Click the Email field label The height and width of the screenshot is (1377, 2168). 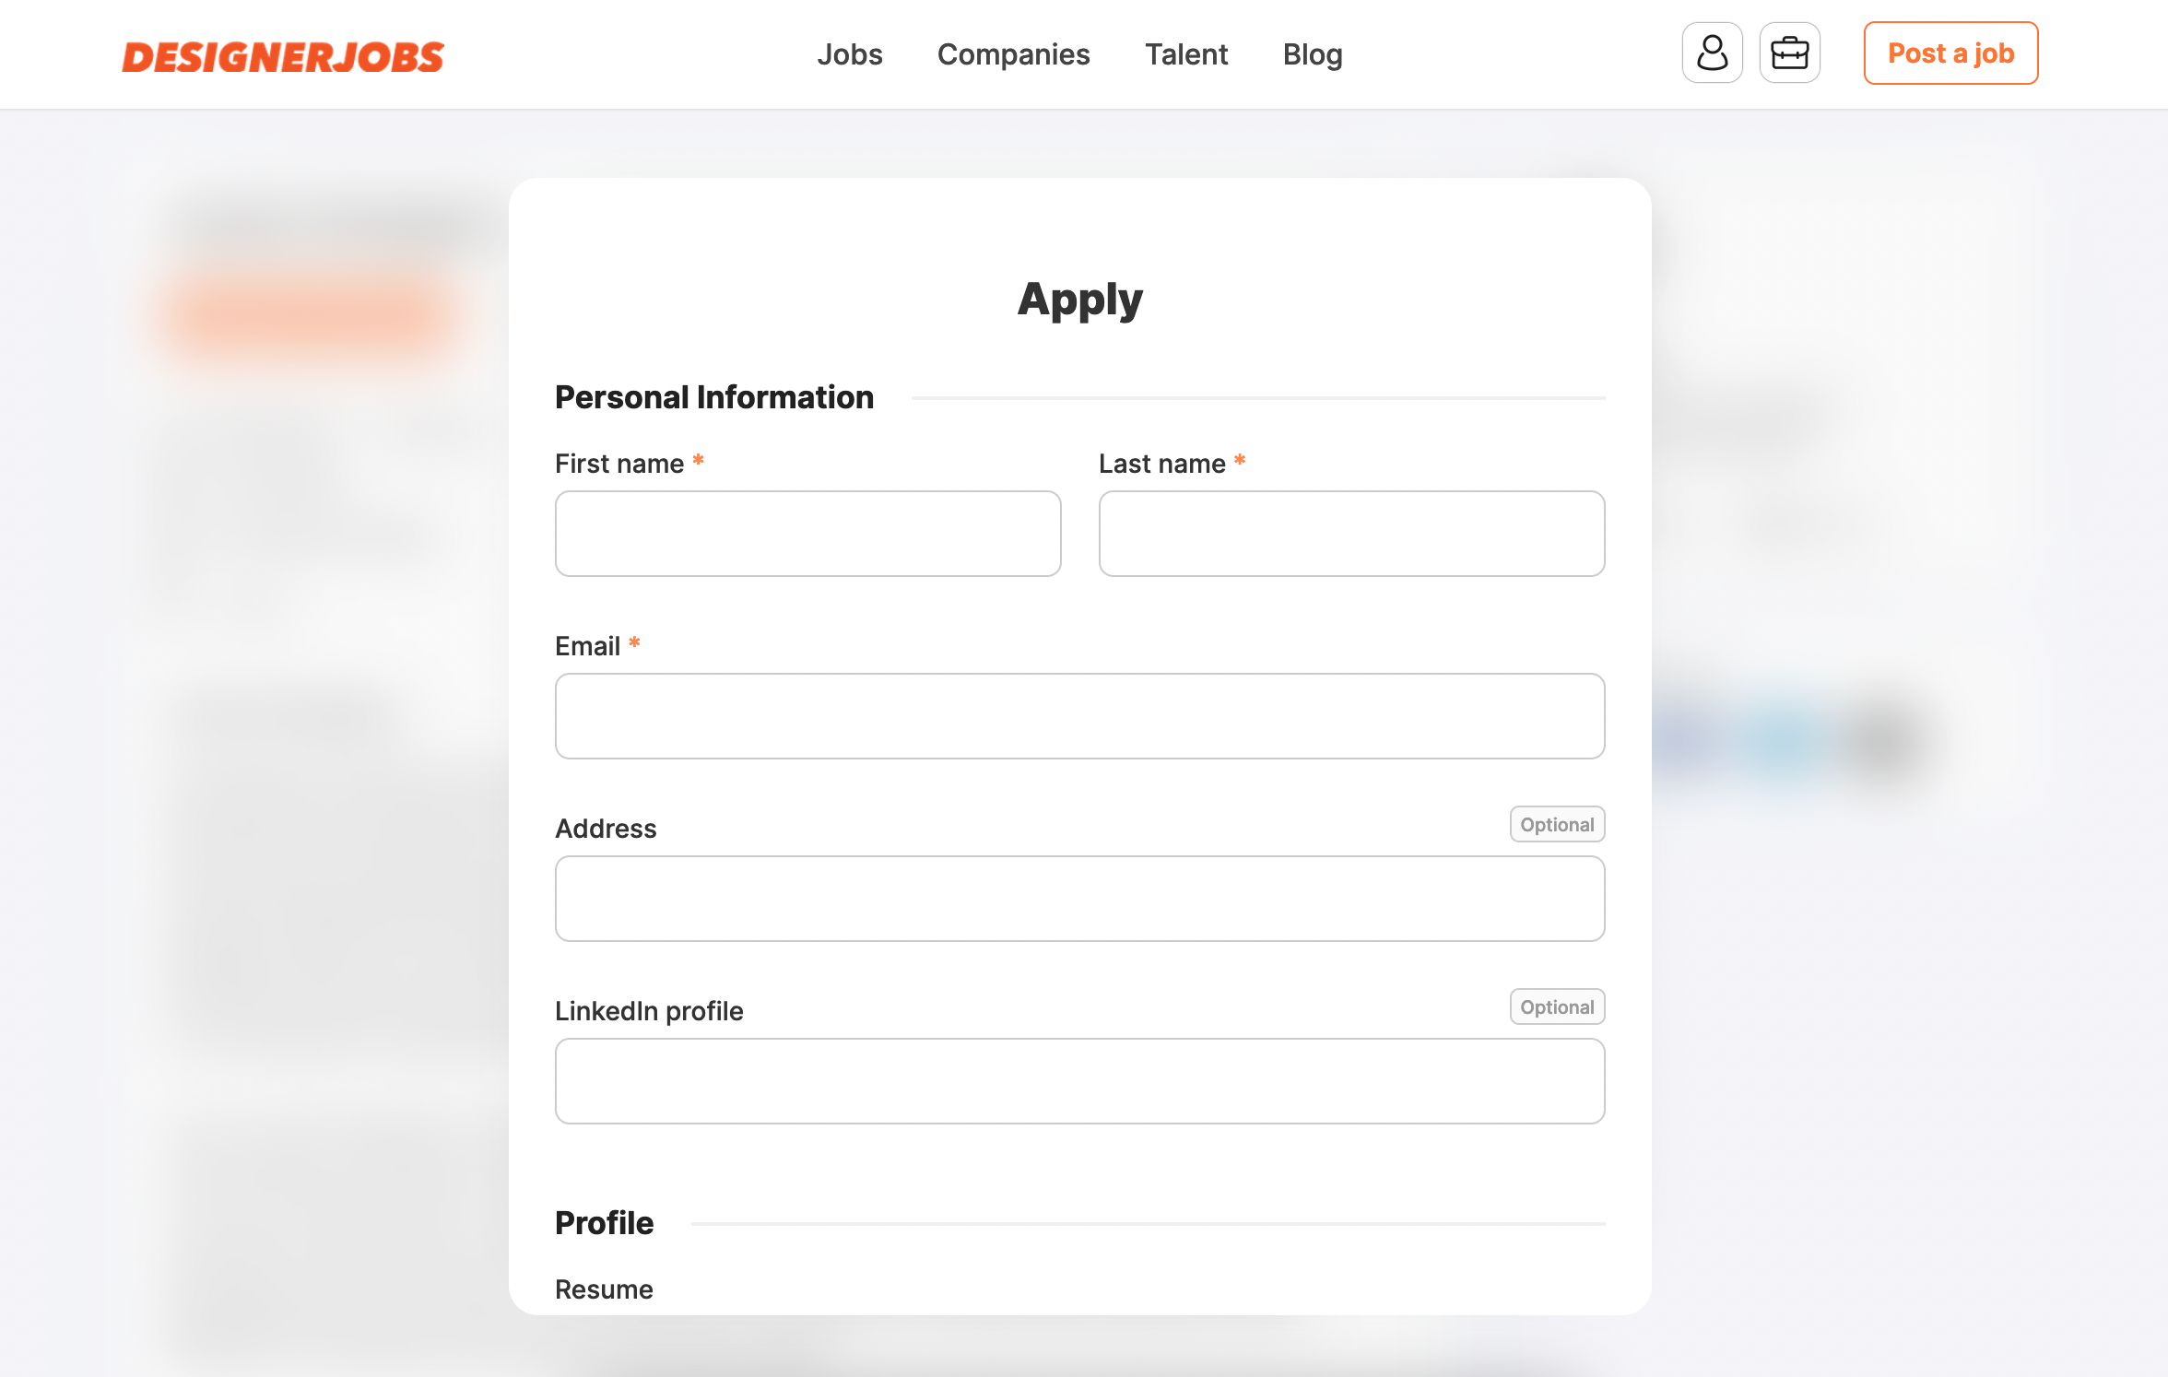[x=587, y=646]
